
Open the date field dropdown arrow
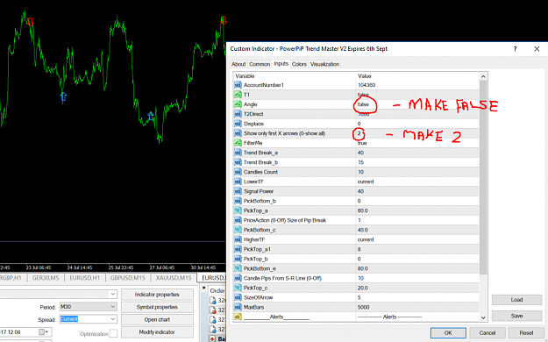tap(46, 331)
